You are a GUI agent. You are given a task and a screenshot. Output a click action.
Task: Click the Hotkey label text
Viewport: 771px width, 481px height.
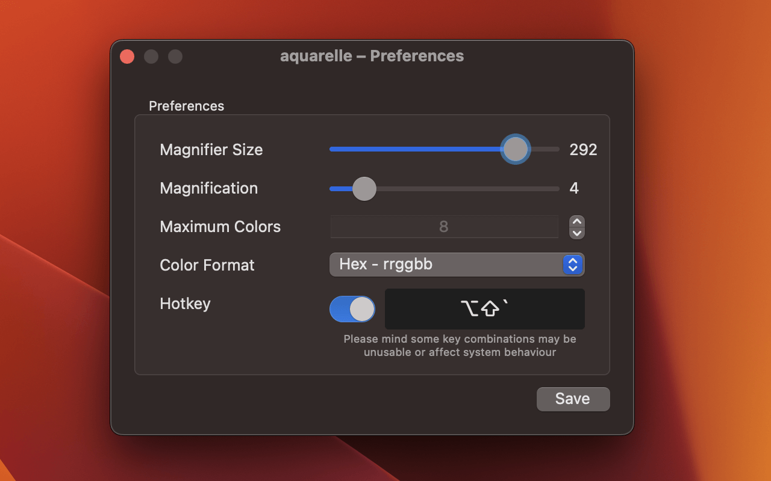[x=186, y=304]
